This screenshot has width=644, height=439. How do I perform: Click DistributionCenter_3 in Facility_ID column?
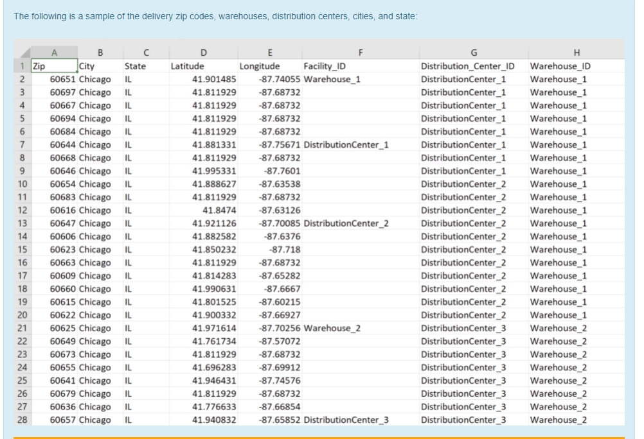361,420
